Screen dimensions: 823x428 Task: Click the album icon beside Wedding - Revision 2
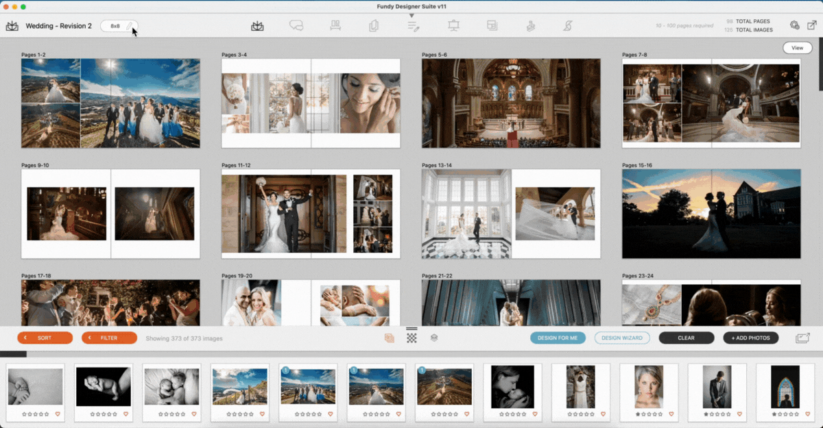[12, 26]
